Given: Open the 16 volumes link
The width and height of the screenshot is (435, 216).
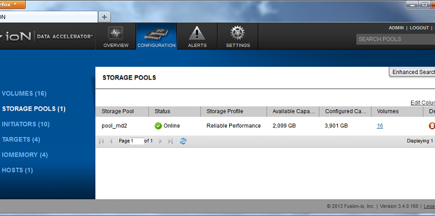Looking at the screenshot, I should (380, 126).
